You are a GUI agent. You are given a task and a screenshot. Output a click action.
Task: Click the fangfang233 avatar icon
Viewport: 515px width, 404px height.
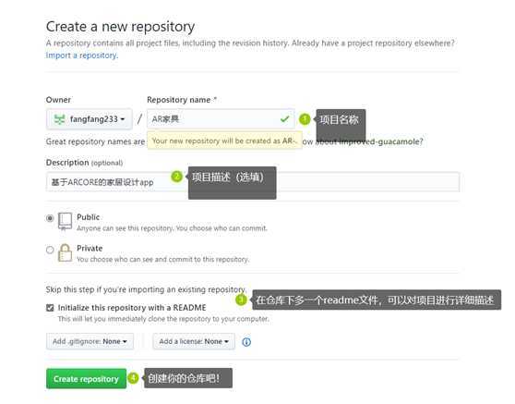(59, 119)
